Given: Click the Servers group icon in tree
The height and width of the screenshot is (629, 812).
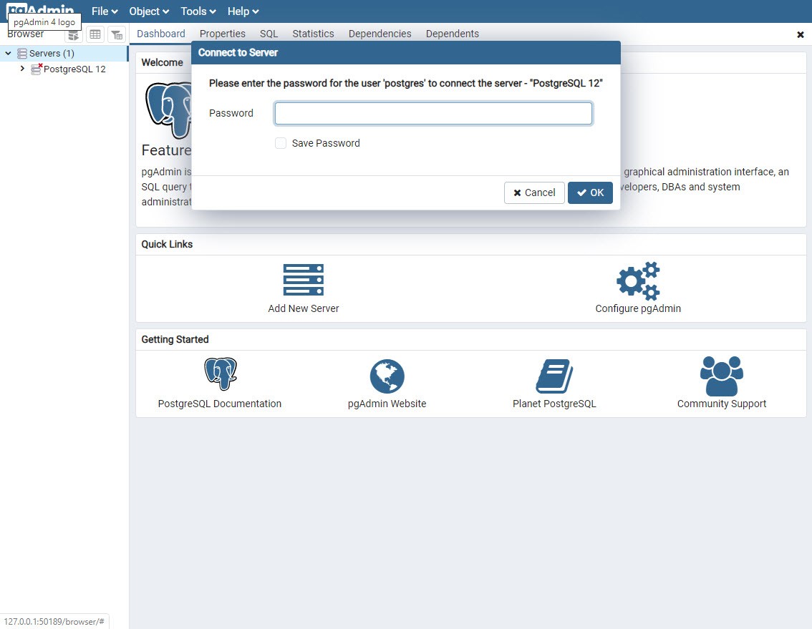Looking at the screenshot, I should point(21,54).
